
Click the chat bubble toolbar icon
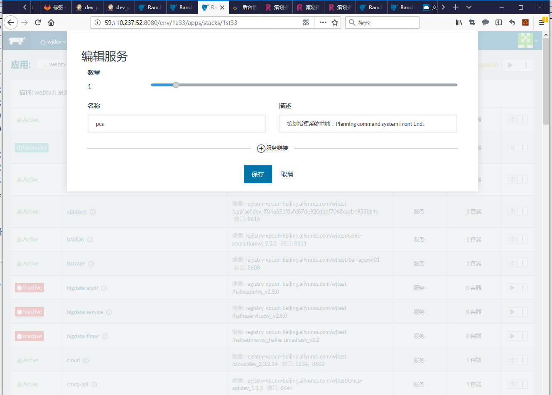pyautogui.click(x=486, y=22)
